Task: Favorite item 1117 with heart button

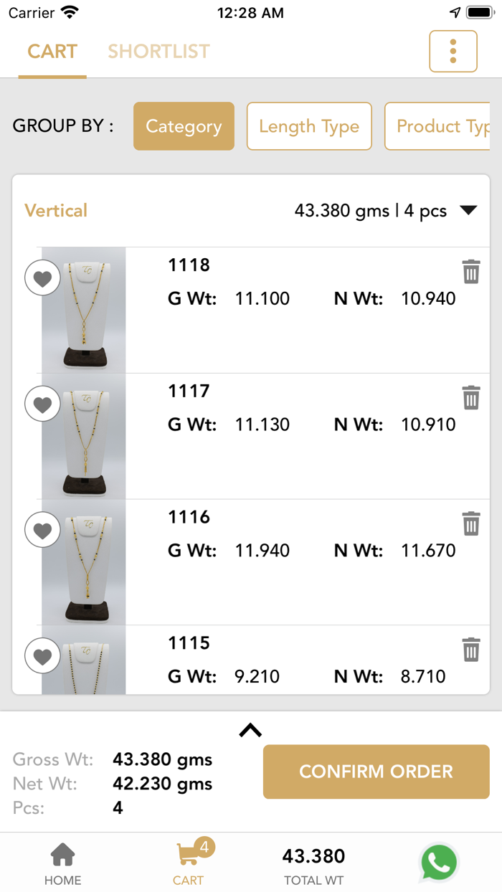Action: tap(42, 404)
